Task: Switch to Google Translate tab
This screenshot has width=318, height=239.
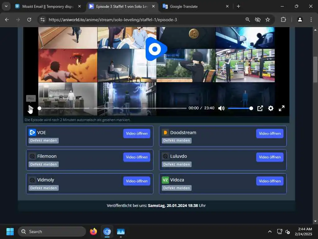Action: coord(196,6)
